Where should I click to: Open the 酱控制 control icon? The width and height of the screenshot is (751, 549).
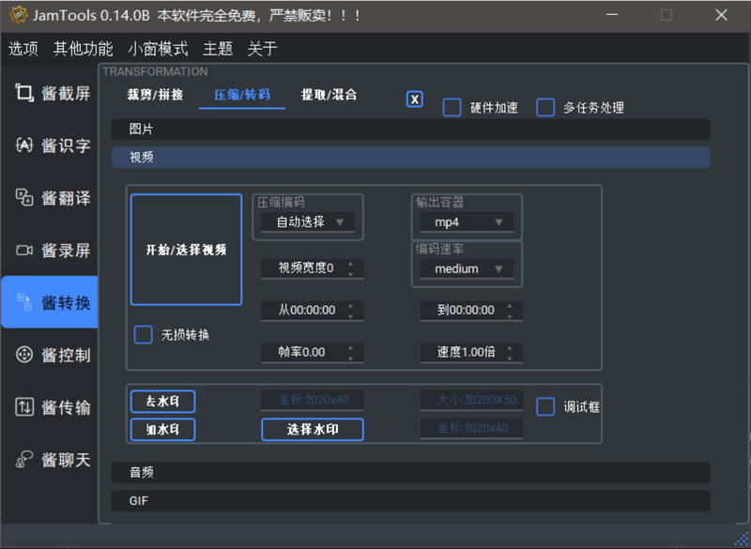25,355
